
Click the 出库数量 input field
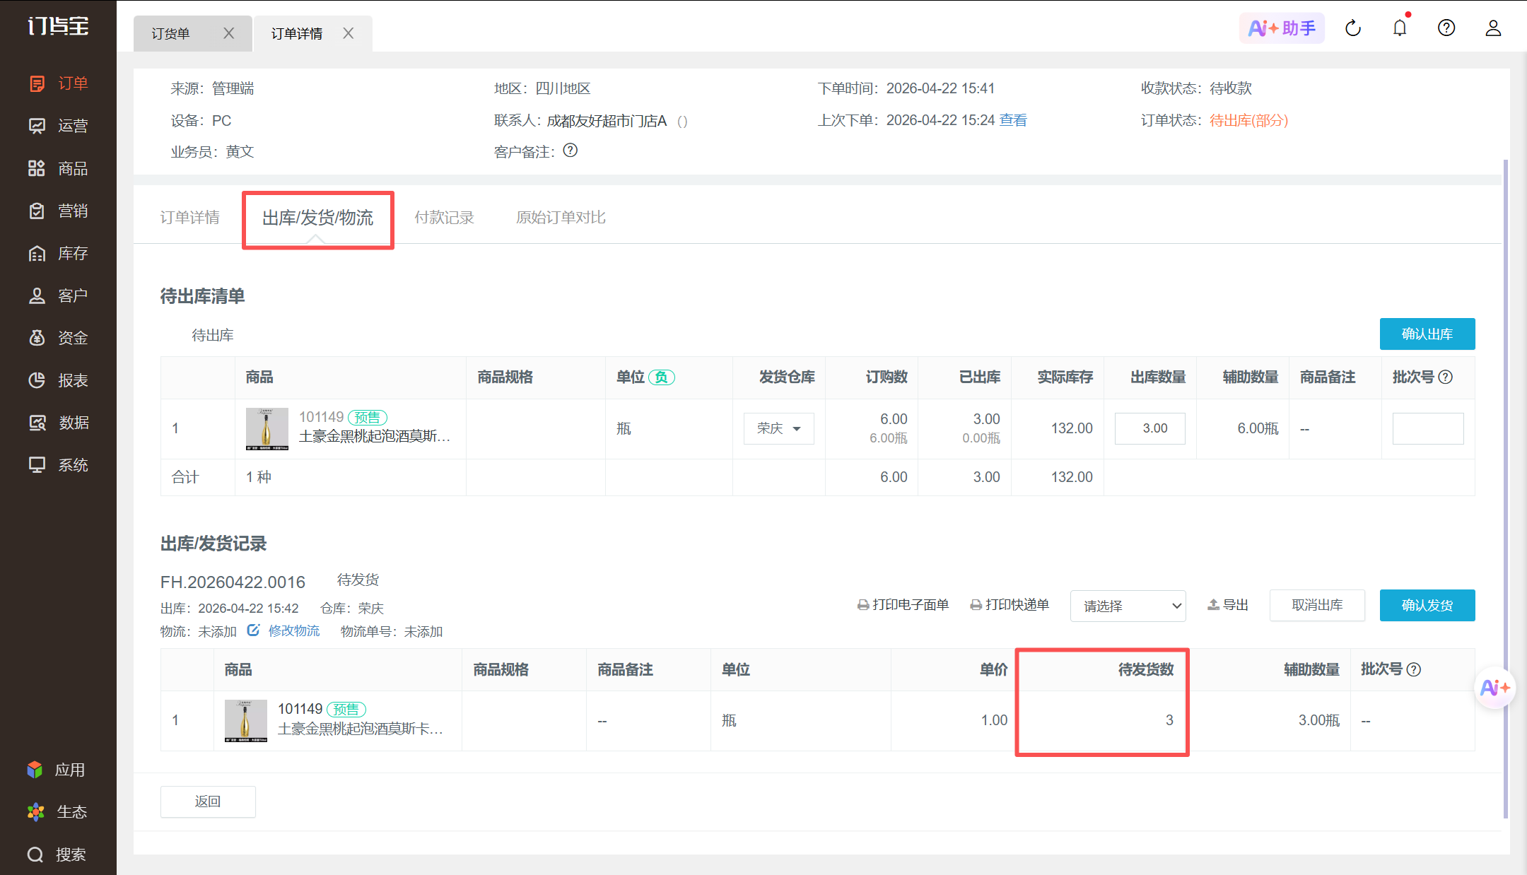[1150, 428]
